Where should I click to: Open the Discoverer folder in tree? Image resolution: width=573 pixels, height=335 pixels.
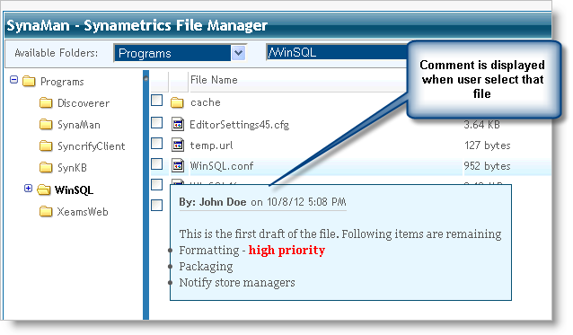(84, 103)
